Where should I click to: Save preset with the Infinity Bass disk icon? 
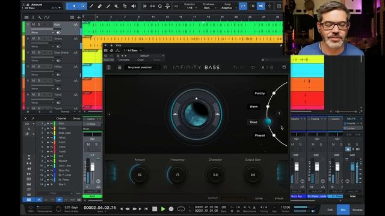(x=165, y=67)
